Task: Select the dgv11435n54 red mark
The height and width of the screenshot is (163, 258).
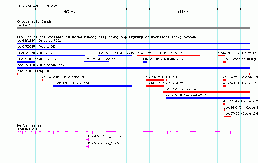Action: [224, 110]
